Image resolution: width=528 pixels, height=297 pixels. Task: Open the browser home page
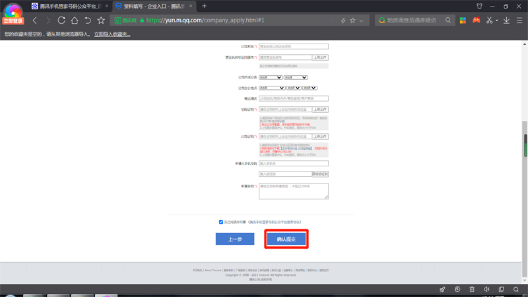click(75, 20)
